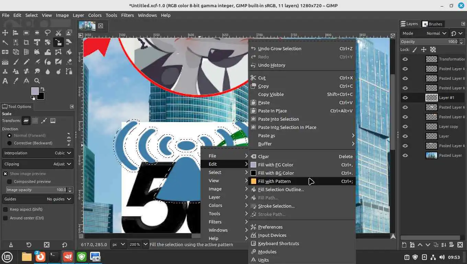Check Around center (Ctrl) option
The image size is (467, 264).
[x=5, y=218]
